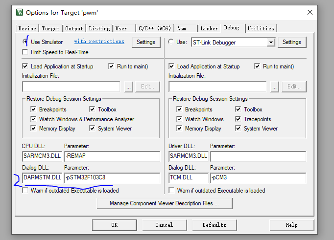The image size is (334, 240).
Task: Toggle Tracepoints checkbox
Action: click(238, 119)
